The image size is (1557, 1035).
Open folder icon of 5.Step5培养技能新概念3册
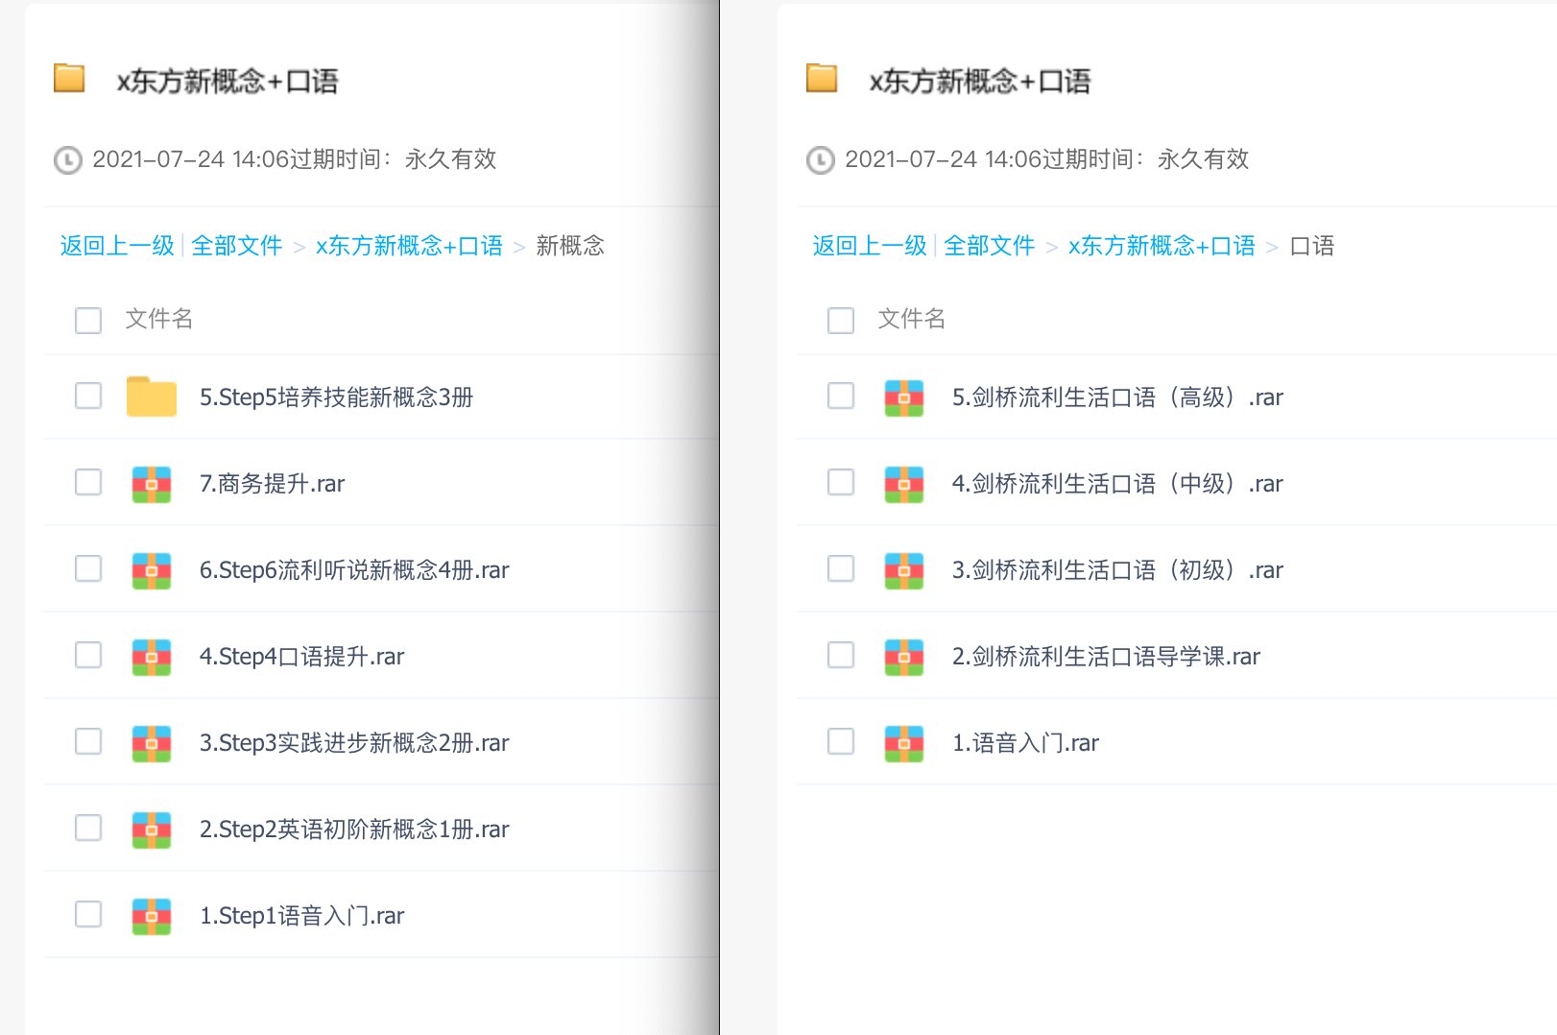pyautogui.click(x=152, y=397)
